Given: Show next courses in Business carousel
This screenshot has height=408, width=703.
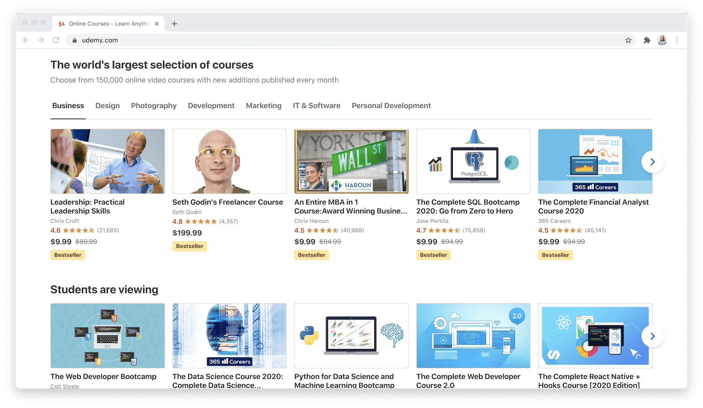Looking at the screenshot, I should (x=652, y=162).
